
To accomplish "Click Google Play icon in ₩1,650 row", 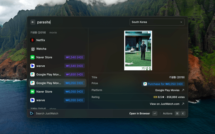I will (32, 74).
